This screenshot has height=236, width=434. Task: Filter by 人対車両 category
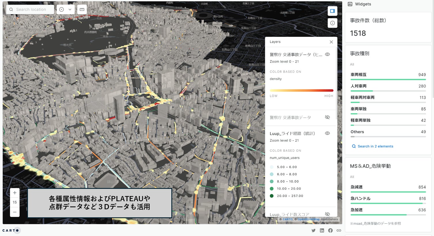[388, 87]
